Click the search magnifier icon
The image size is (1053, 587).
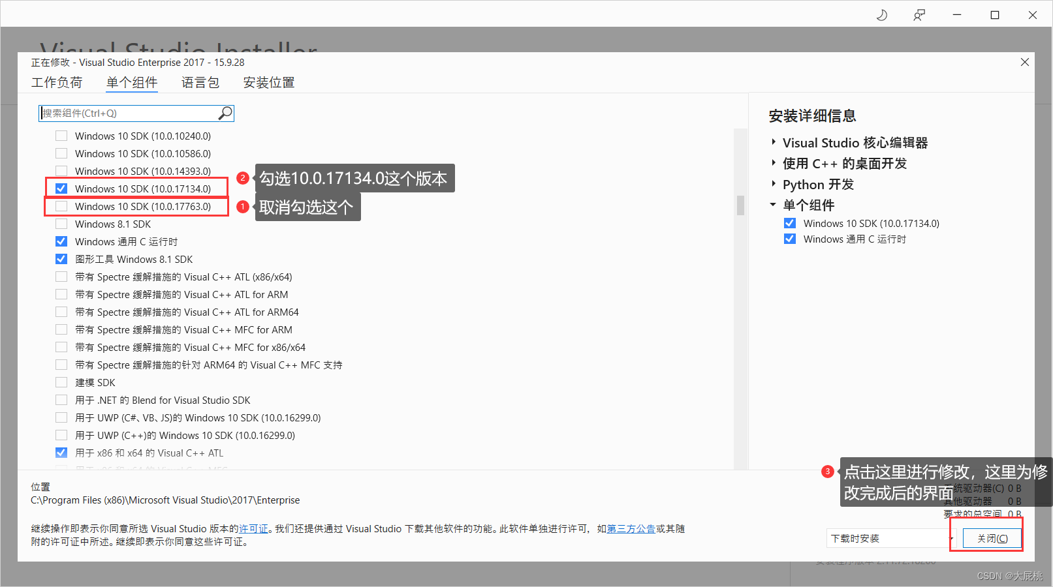[x=225, y=113]
